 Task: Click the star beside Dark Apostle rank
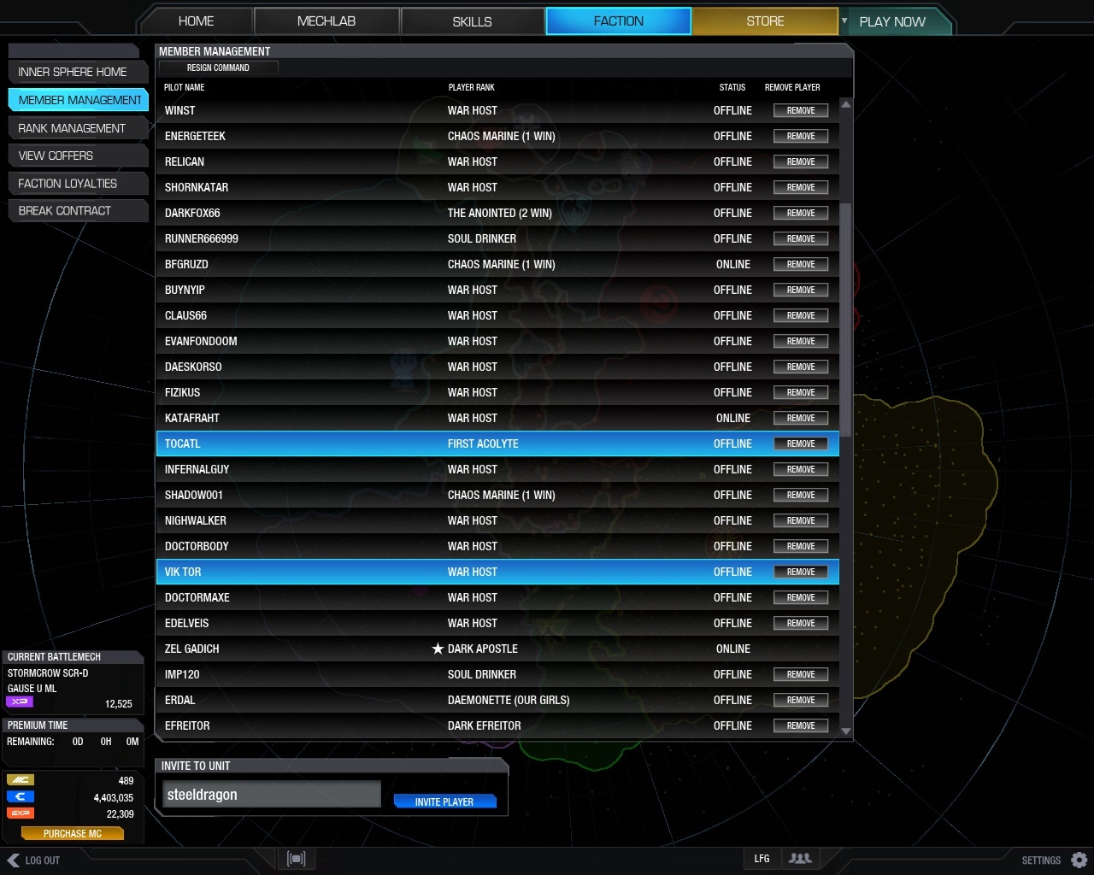(x=438, y=649)
